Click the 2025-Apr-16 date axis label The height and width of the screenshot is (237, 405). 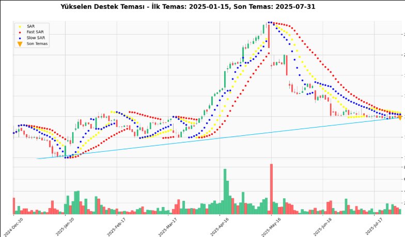[220, 227]
